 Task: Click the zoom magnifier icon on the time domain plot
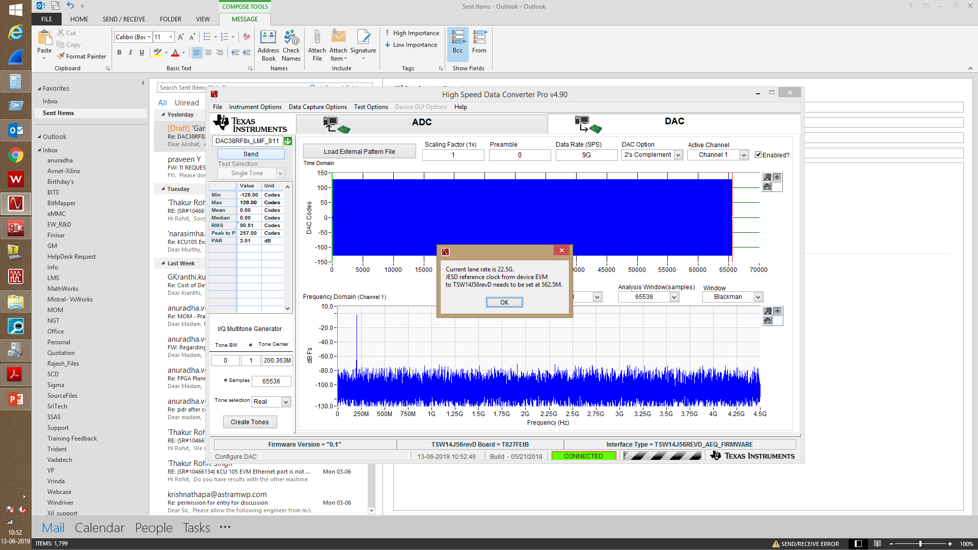point(768,177)
